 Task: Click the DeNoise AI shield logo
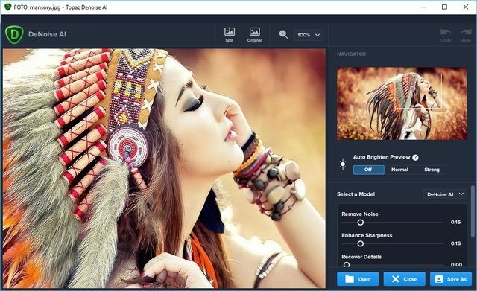[x=14, y=35]
